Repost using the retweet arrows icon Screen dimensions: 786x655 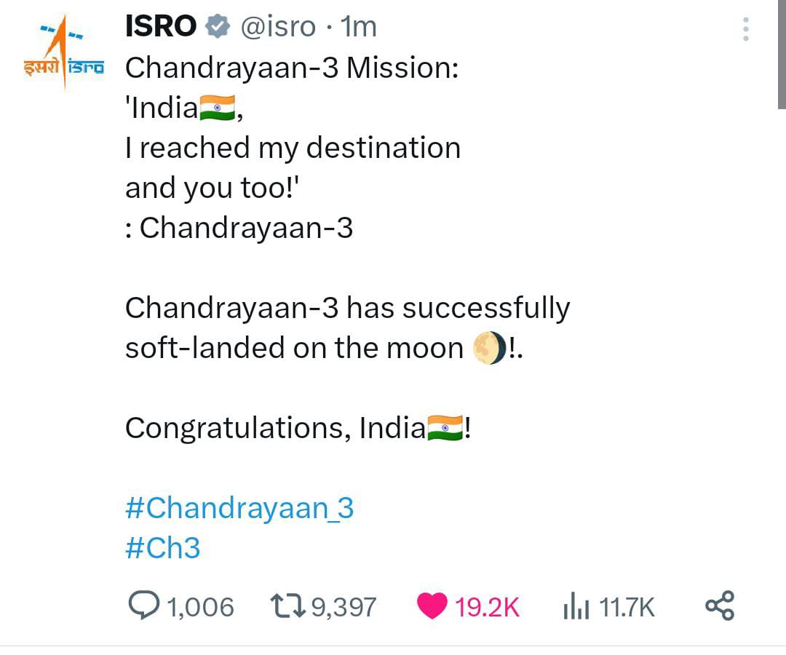(287, 606)
